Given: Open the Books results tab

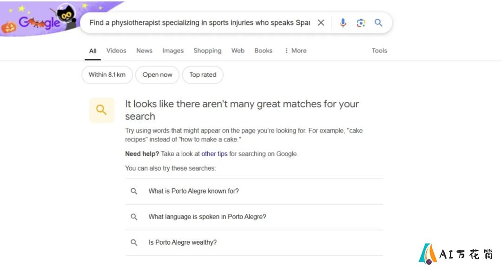Looking at the screenshot, I should [263, 51].
